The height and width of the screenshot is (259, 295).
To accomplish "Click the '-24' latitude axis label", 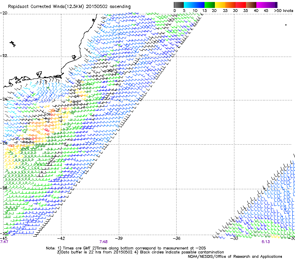I will [4, 99].
